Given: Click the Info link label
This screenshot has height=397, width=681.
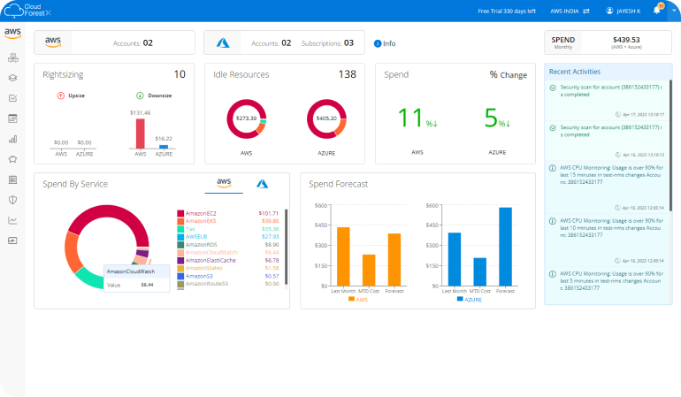Looking at the screenshot, I should click(389, 43).
